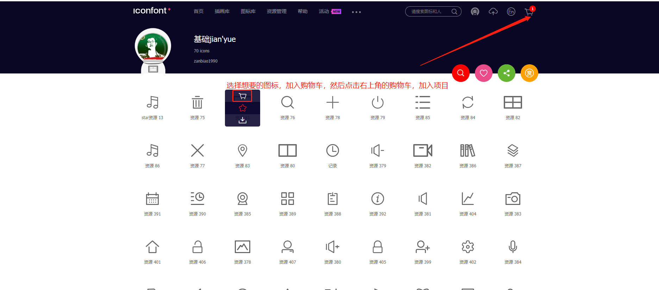This screenshot has height=290, width=659.
Task: Select the info icon 资源 392
Action: [x=378, y=199]
